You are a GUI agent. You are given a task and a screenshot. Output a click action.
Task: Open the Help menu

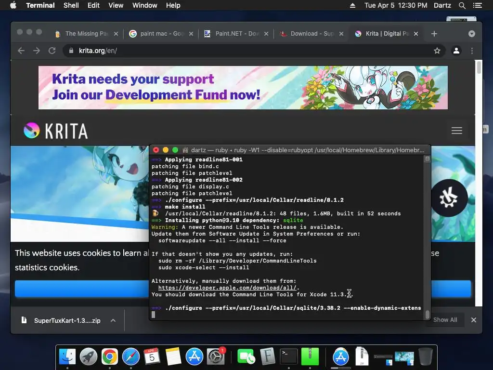tap(173, 5)
